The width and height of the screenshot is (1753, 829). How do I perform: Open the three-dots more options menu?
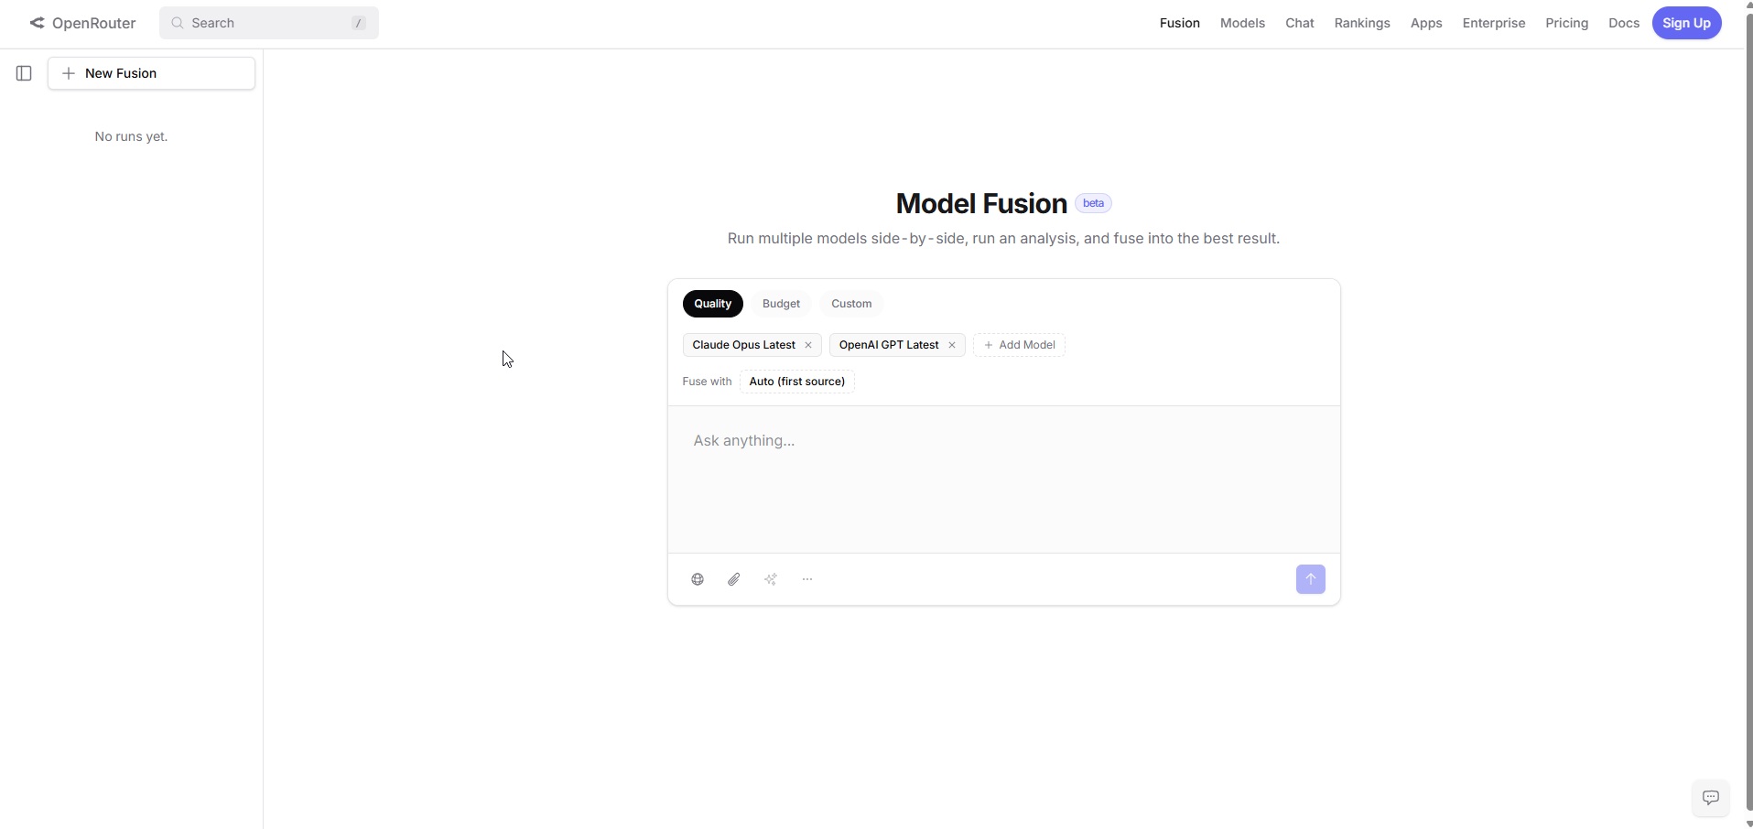click(807, 579)
